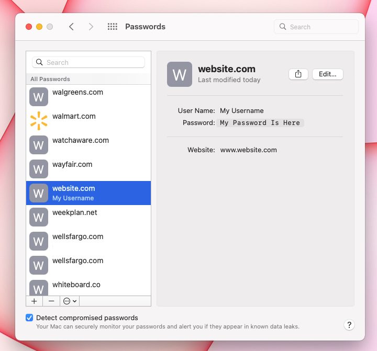Click magnifier icon in the list search field
Viewport: 377px width, 351px height.
39,62
